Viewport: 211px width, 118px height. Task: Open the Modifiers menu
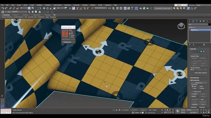(x=40, y=5)
